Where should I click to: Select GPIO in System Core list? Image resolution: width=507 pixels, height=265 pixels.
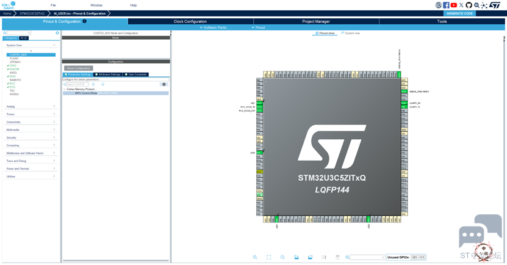point(13,65)
